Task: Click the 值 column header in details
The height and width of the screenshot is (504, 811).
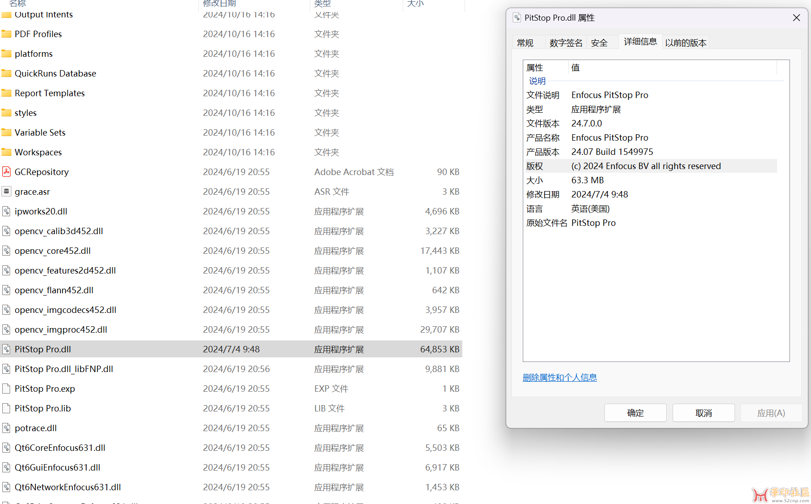Action: (673, 67)
